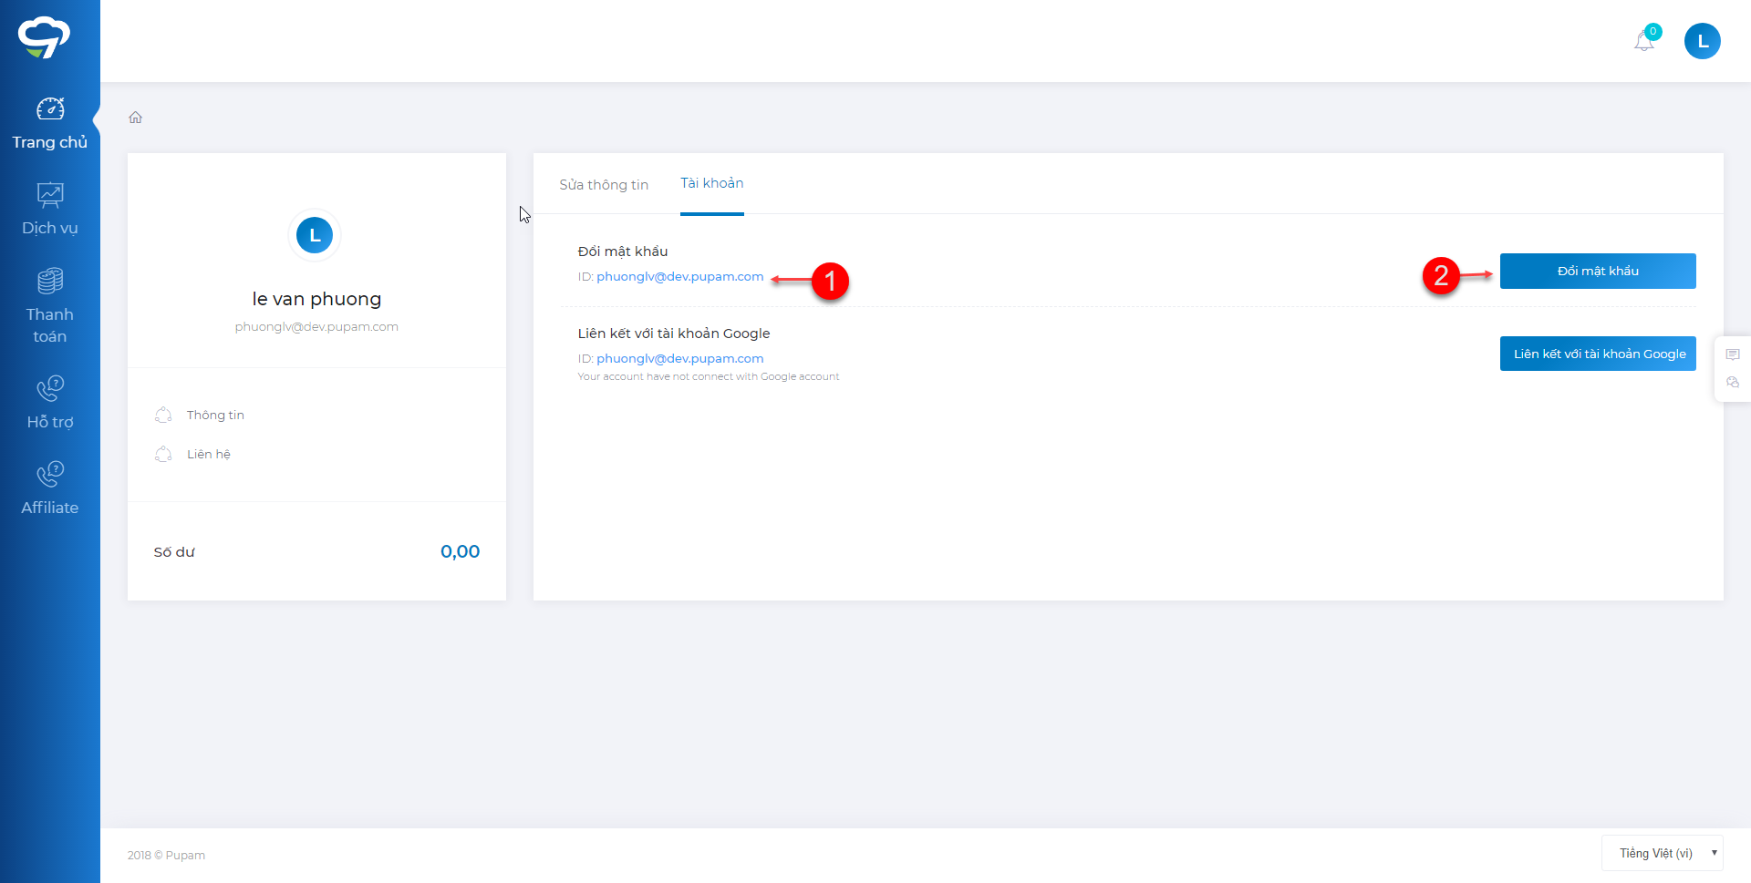1751x883 pixels.
Task: Open the Affiliate sidebar icon
Action: point(50,474)
